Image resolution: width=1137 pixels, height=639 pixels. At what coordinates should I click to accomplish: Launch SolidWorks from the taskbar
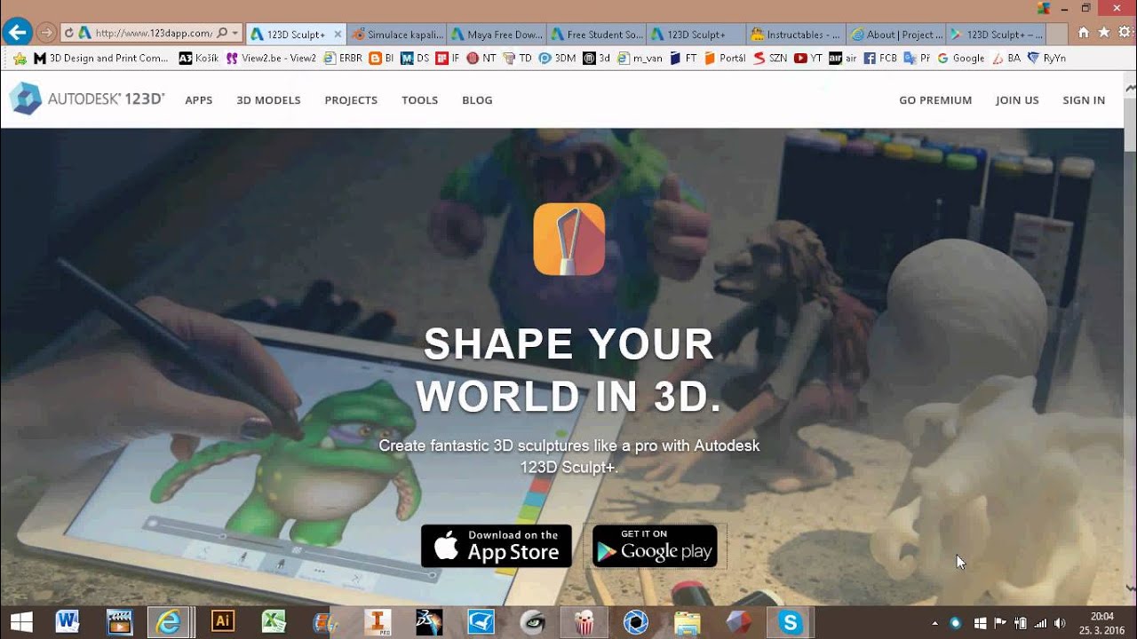pos(429,622)
